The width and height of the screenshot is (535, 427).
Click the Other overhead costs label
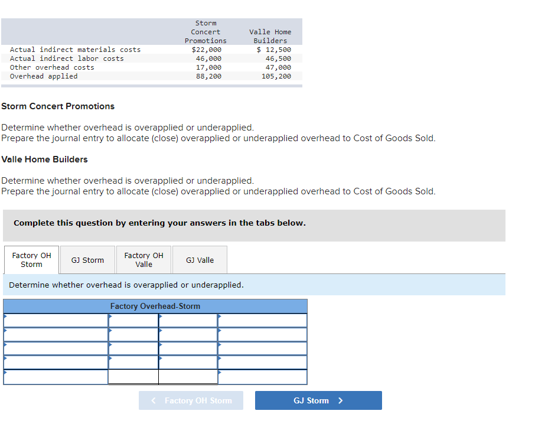tap(52, 67)
